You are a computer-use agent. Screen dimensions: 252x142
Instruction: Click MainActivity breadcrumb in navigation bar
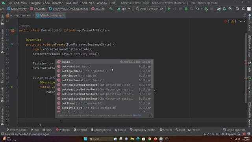point(17,9)
